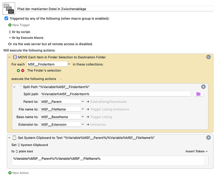Click the macro icon thumbnail
The image size is (216, 177).
point(9,8)
